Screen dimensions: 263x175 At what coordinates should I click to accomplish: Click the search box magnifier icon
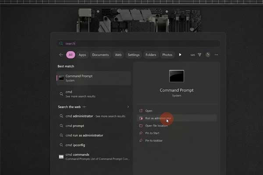(61, 44)
